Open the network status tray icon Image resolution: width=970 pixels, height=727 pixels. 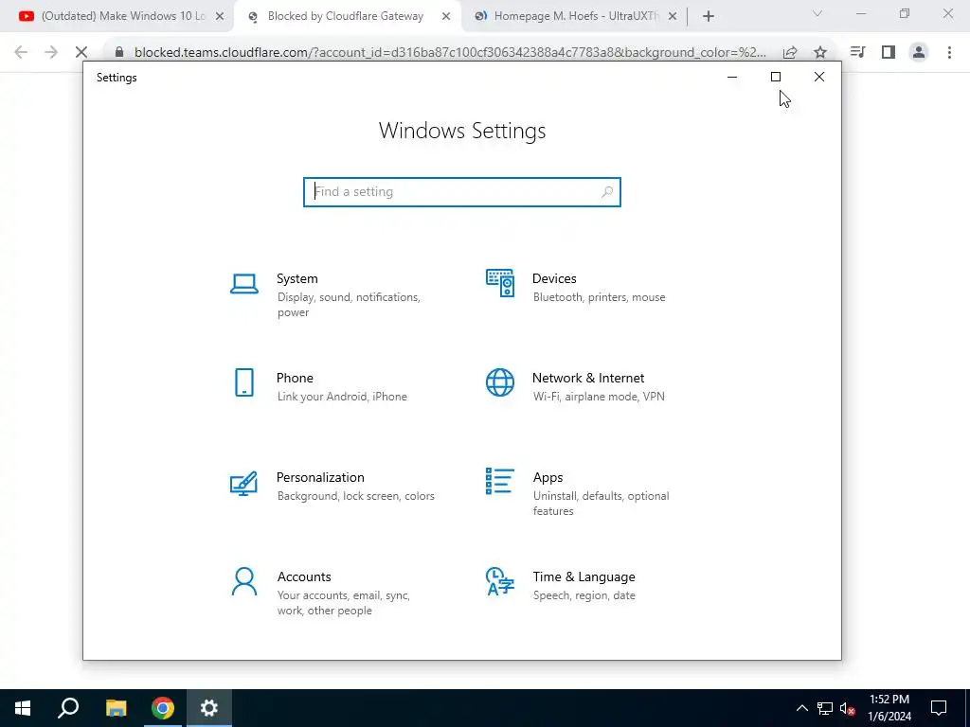(825, 708)
